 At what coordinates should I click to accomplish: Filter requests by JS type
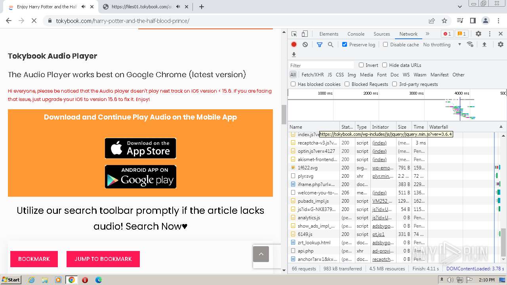330,74
